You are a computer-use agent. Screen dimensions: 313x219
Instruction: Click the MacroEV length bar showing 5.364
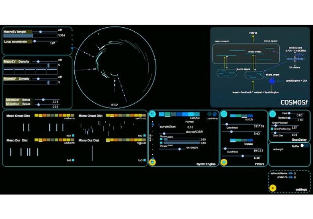(x=31, y=36)
